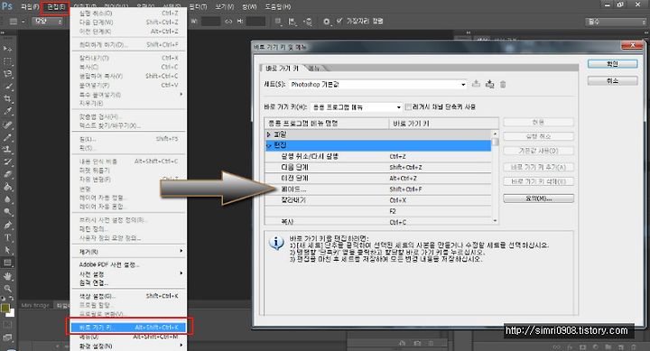Click the 취소 button in the dialog

coord(612,81)
